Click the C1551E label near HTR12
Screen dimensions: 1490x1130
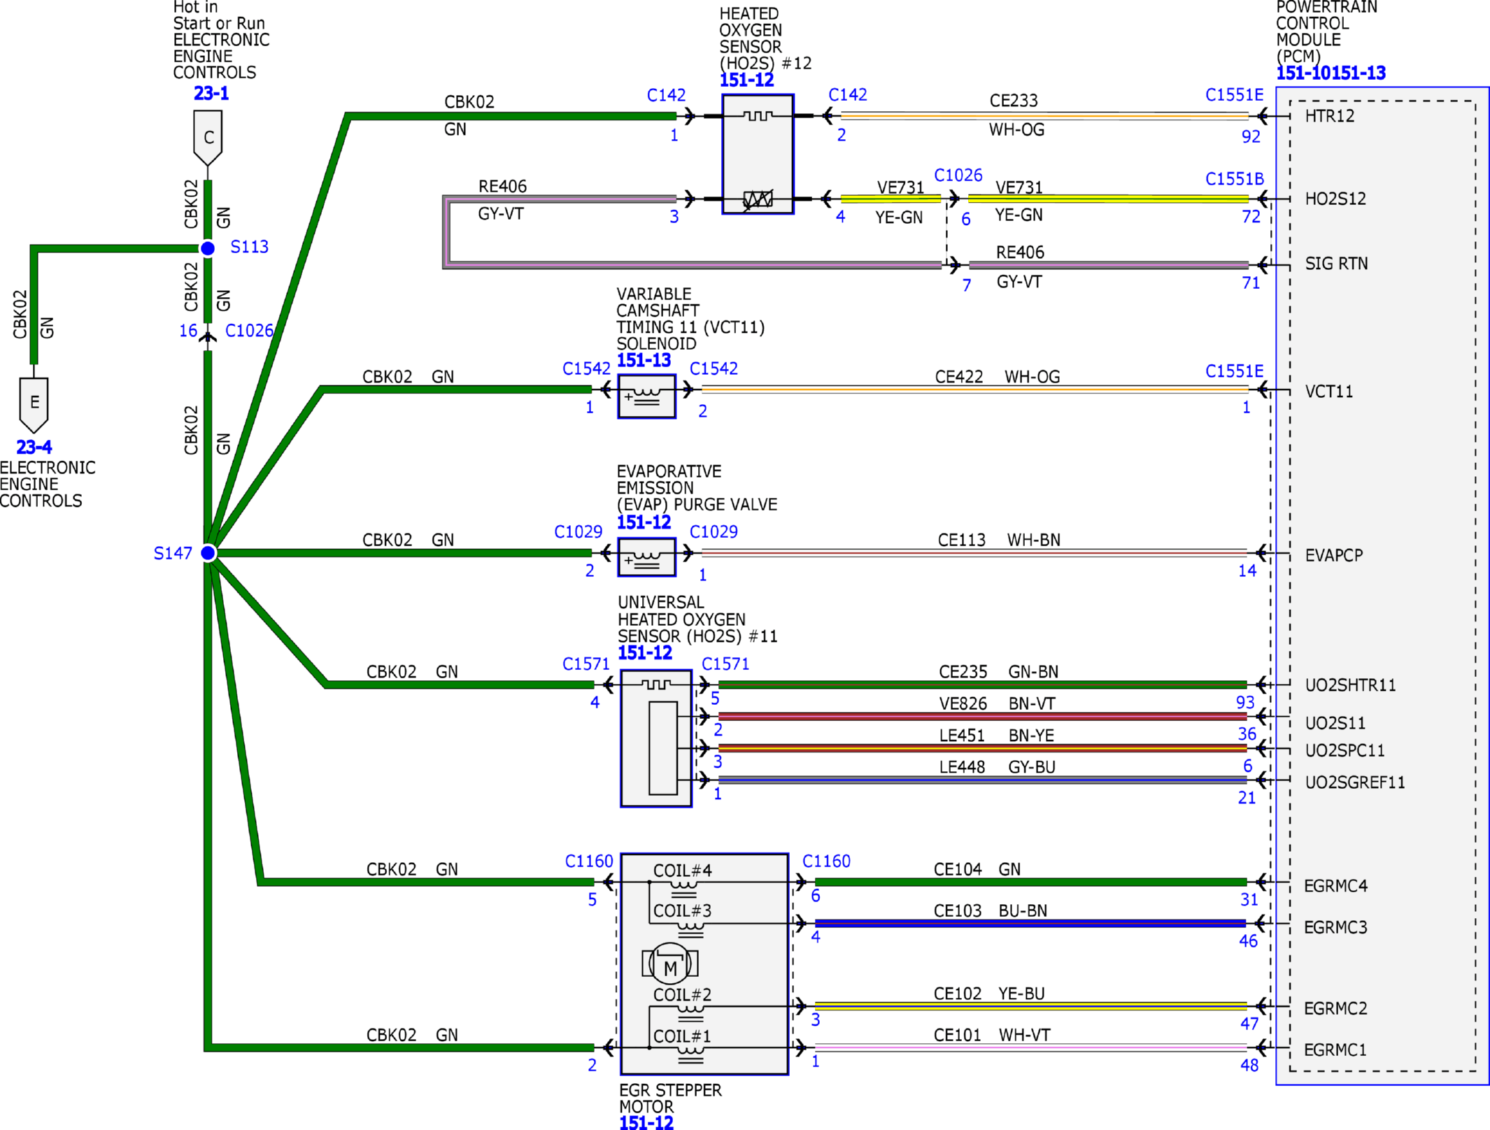click(x=1235, y=95)
